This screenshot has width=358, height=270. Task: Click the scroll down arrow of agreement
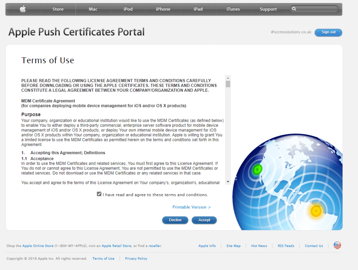(x=228, y=182)
